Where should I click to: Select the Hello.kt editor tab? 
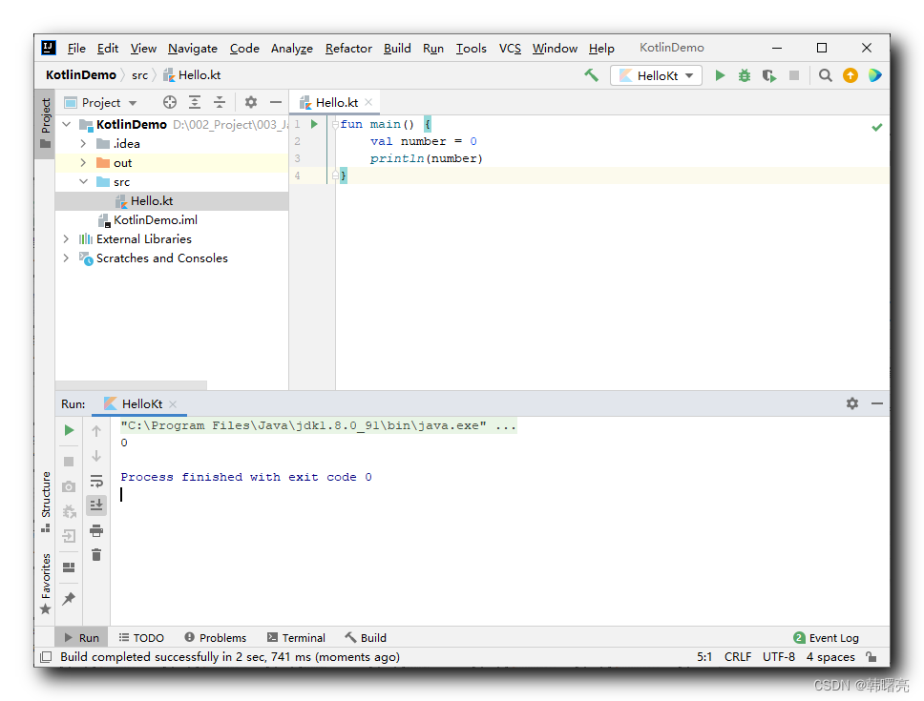click(337, 102)
